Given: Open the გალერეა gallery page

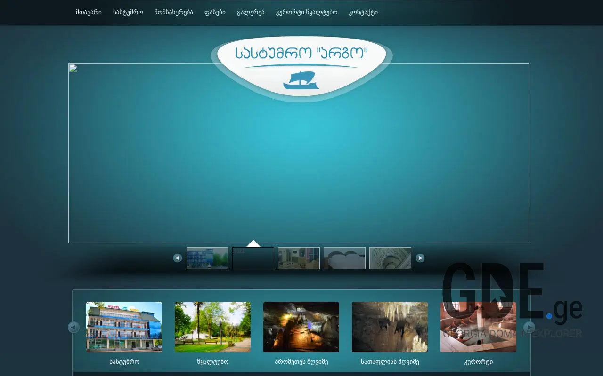Looking at the screenshot, I should [x=251, y=12].
